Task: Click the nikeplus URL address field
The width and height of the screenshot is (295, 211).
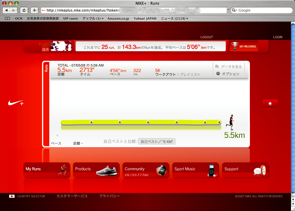Action: [134, 10]
